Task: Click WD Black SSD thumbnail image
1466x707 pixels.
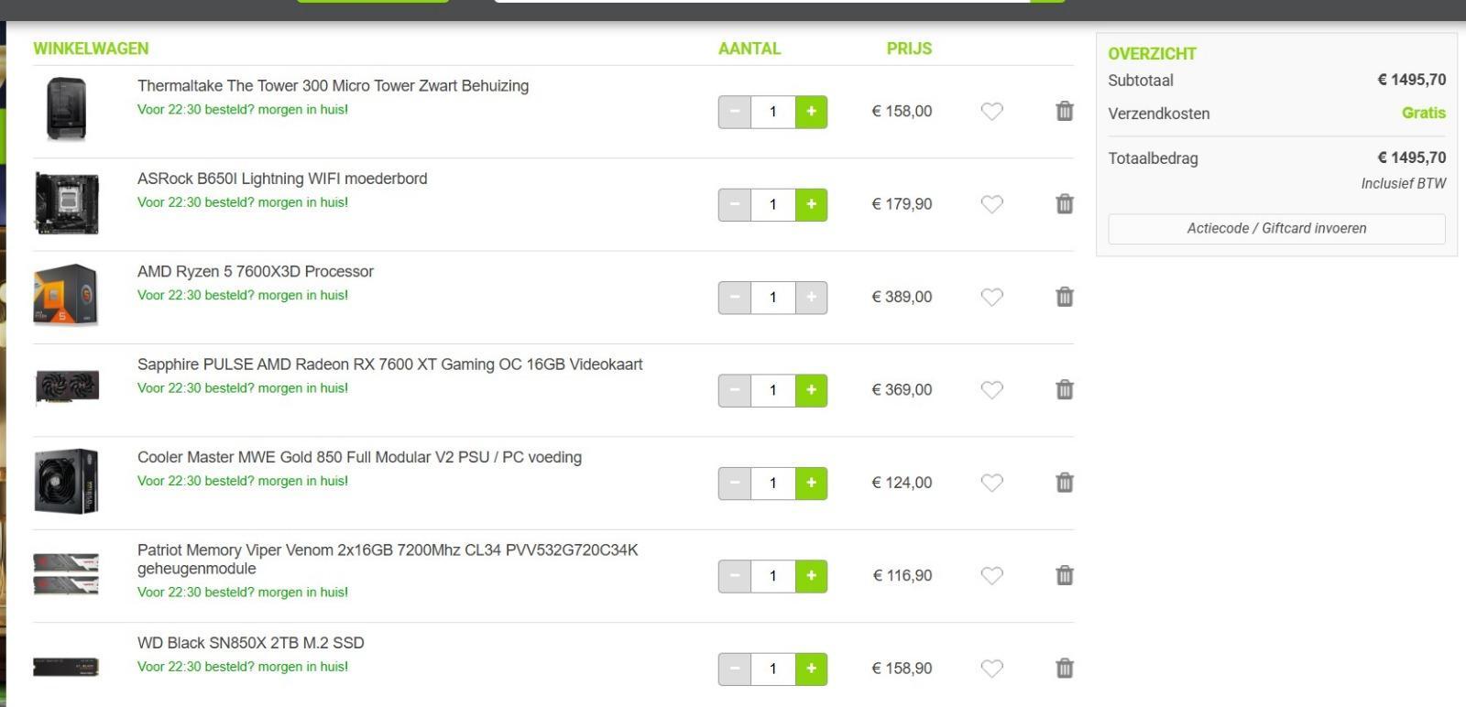Action: click(x=66, y=667)
